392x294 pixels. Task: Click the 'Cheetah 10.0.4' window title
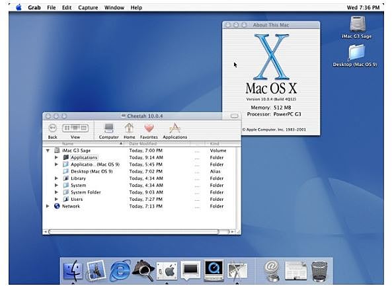[145, 116]
